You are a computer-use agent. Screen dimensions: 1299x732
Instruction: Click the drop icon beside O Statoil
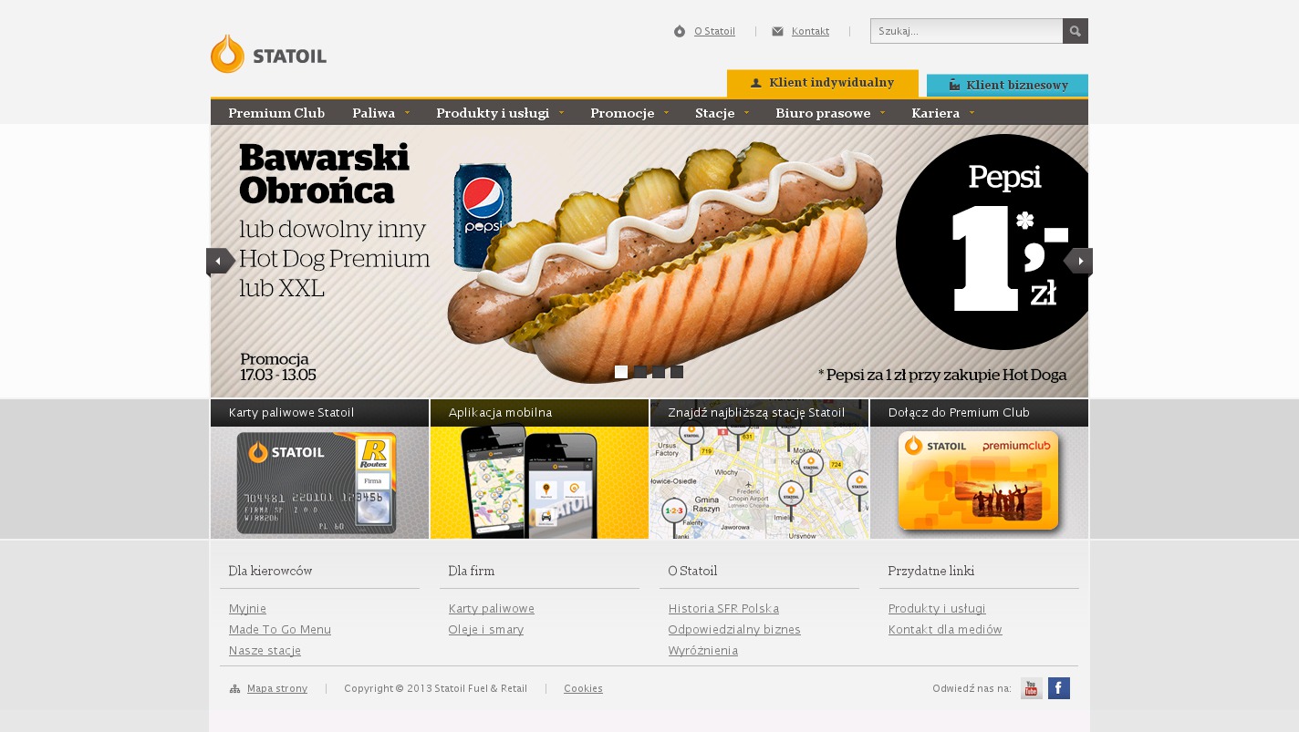tap(680, 31)
